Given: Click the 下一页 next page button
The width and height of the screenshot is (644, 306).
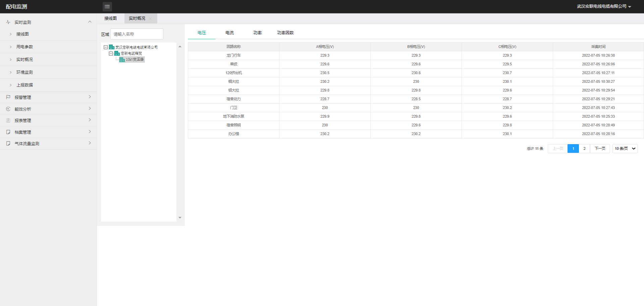Looking at the screenshot, I should 600,148.
